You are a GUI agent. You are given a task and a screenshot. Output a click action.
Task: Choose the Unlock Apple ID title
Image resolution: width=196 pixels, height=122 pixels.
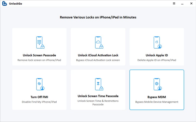point(157,55)
